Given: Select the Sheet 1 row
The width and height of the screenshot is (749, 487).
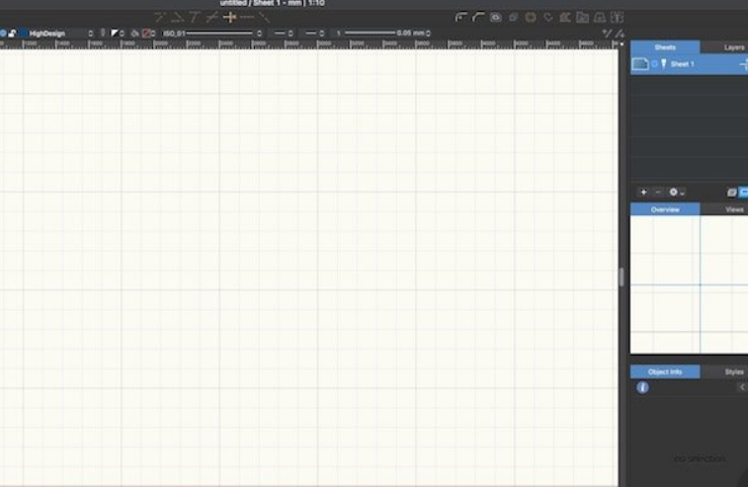Looking at the screenshot, I should 690,64.
